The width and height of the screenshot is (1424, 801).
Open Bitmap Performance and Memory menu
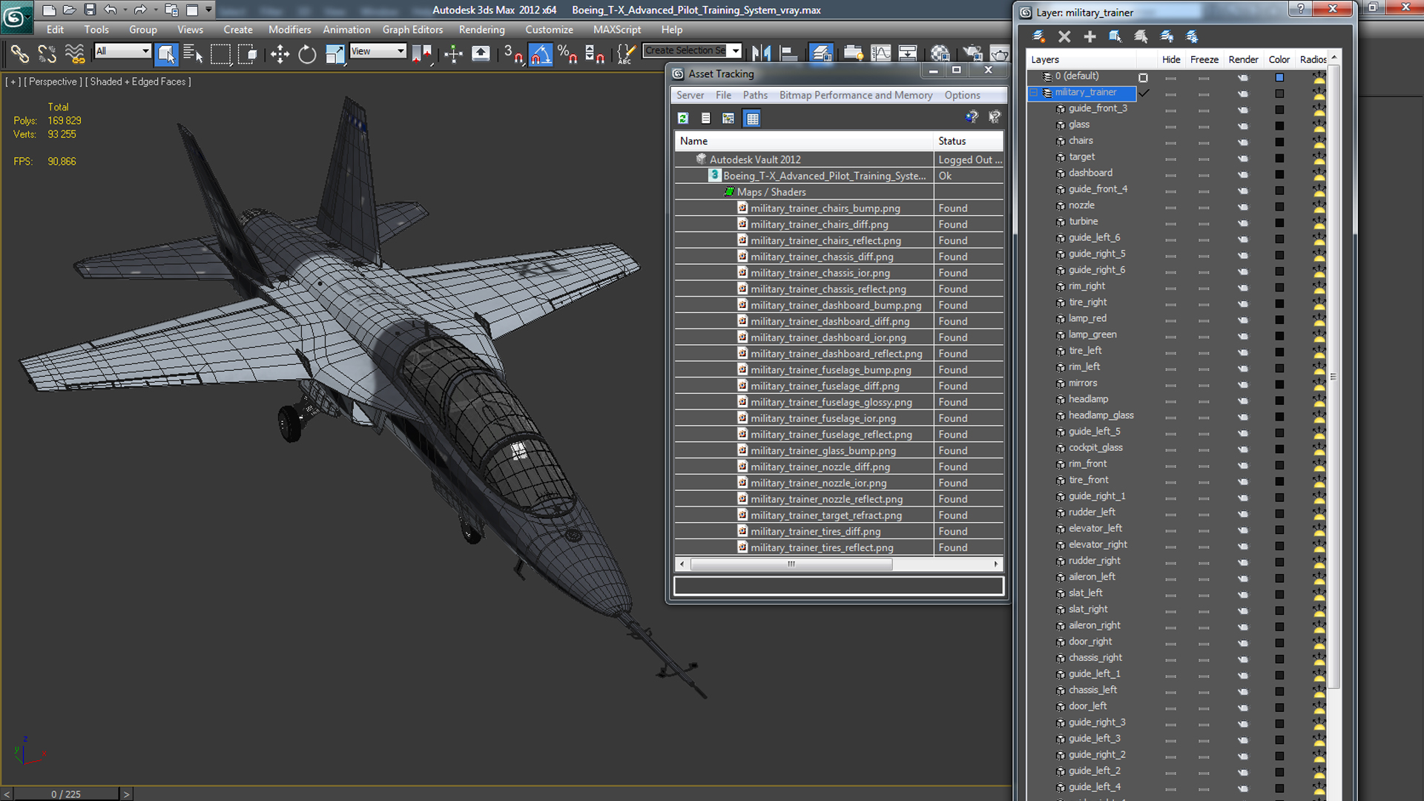point(855,95)
